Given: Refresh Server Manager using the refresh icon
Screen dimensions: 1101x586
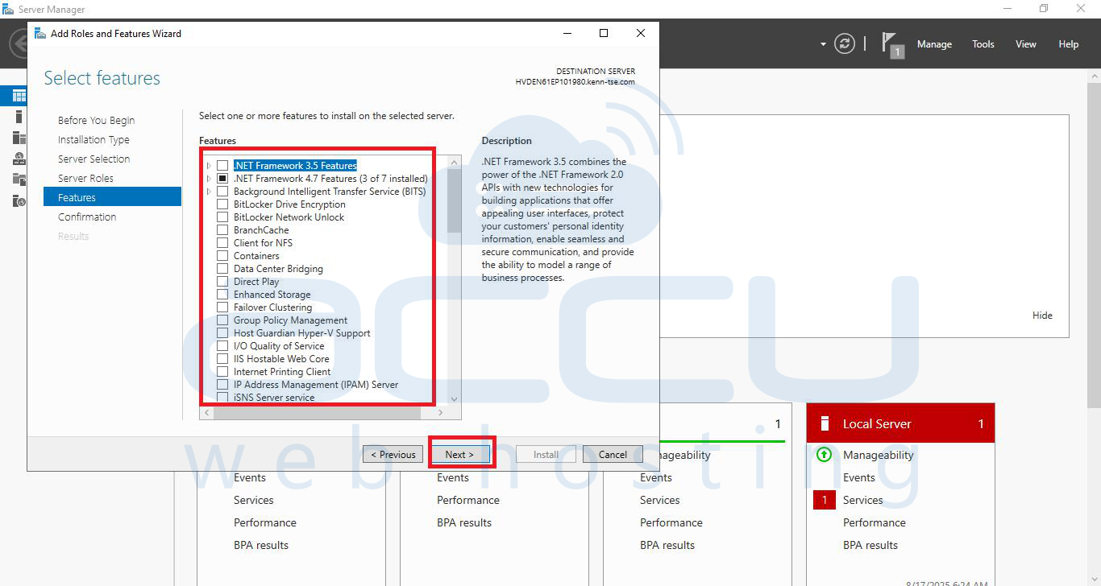Looking at the screenshot, I should click(844, 43).
